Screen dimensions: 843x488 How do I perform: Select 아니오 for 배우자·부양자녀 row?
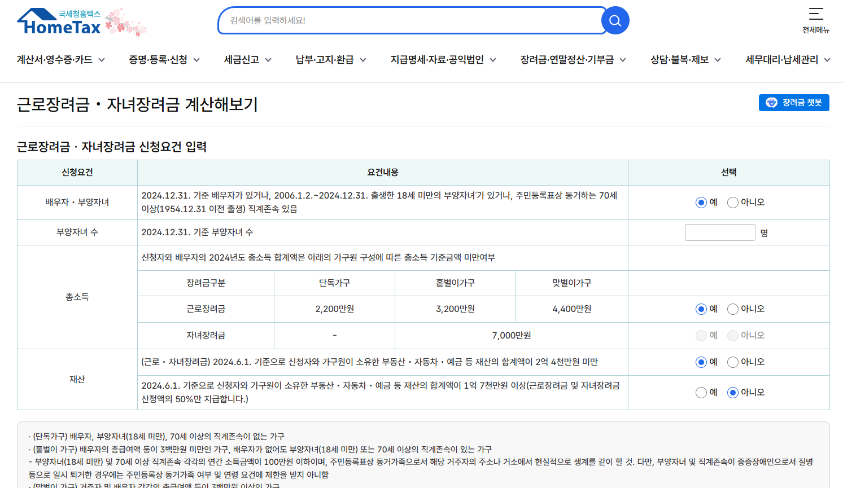733,203
